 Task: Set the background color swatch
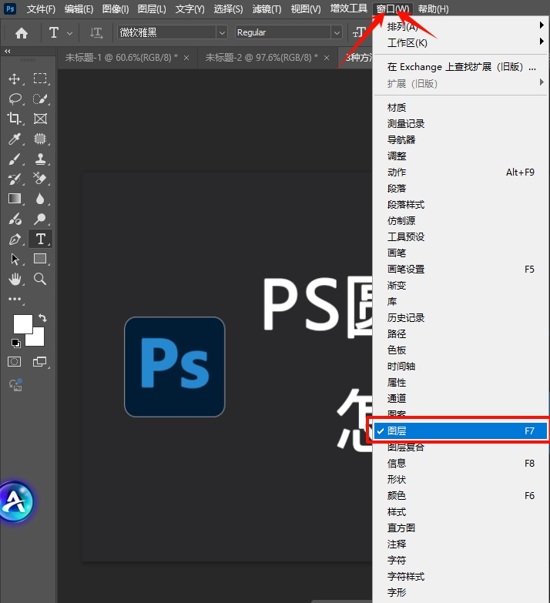click(37, 339)
